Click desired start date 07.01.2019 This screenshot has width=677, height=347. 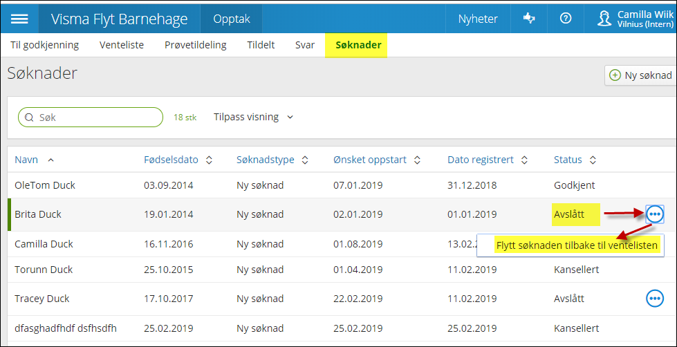tap(358, 185)
